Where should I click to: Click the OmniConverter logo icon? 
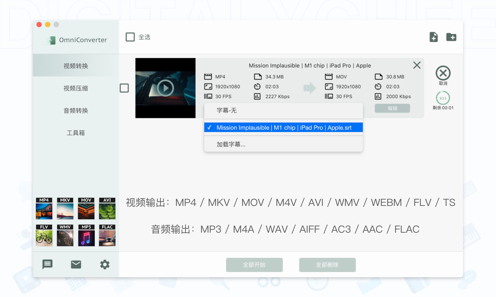[51, 40]
